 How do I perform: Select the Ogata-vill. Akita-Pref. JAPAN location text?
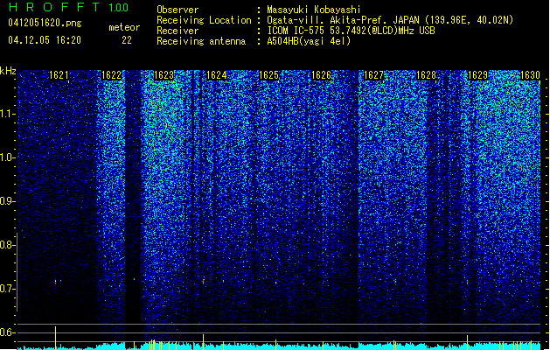(390, 20)
